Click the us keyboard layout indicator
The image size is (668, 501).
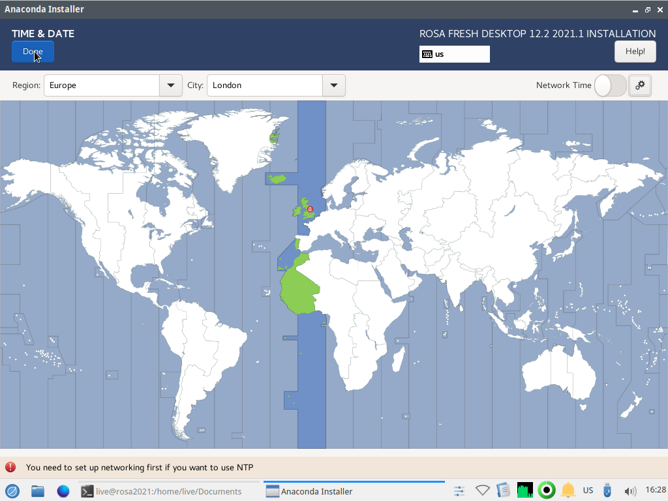[x=454, y=54]
